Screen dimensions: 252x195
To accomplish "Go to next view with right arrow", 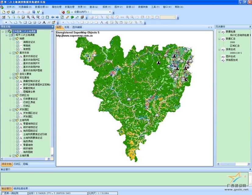I will 57,17.
